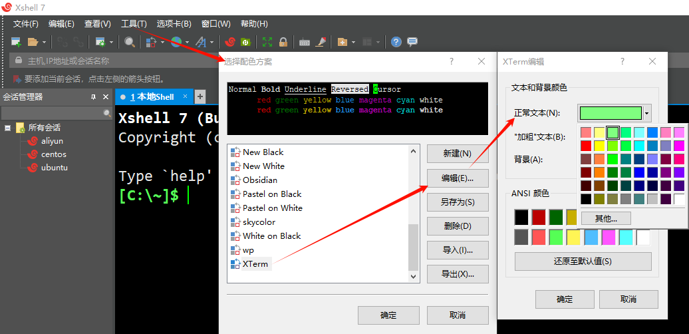Click the highlighter pen toolbar icon

(x=321, y=42)
